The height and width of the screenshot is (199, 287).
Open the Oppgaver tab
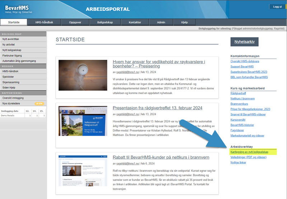click(x=75, y=22)
